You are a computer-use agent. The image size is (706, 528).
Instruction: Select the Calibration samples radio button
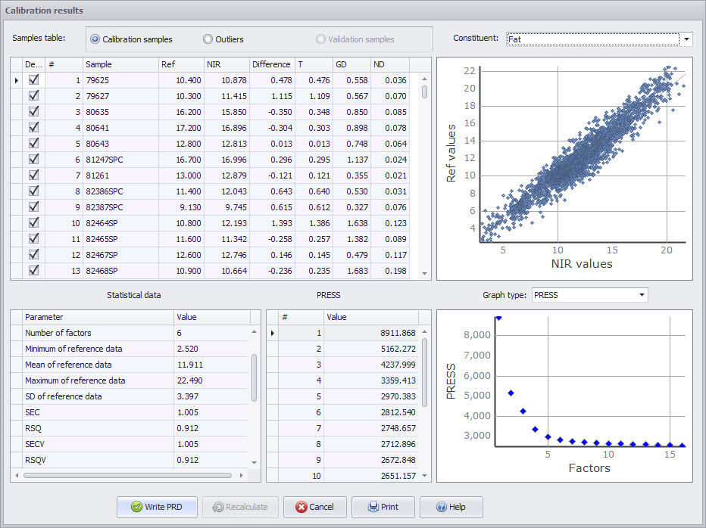tap(95, 39)
